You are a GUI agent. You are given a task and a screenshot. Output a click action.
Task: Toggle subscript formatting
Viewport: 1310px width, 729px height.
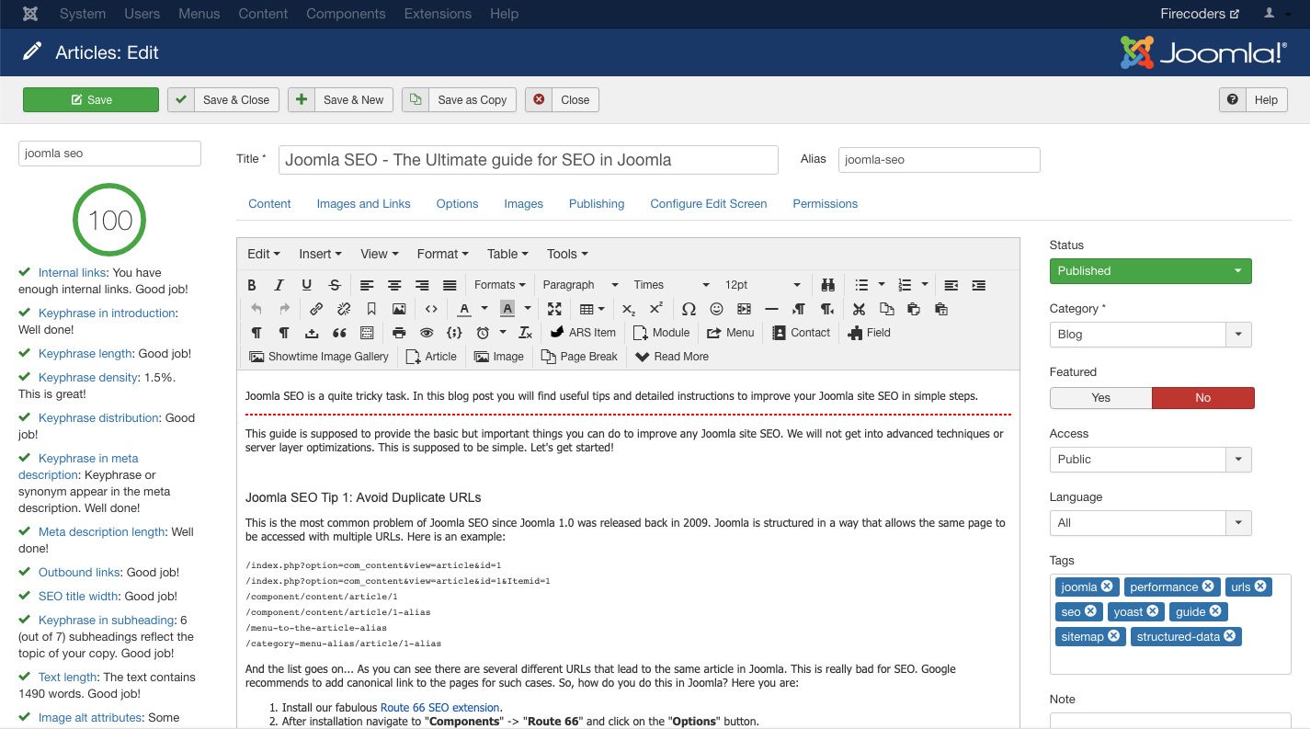point(629,309)
